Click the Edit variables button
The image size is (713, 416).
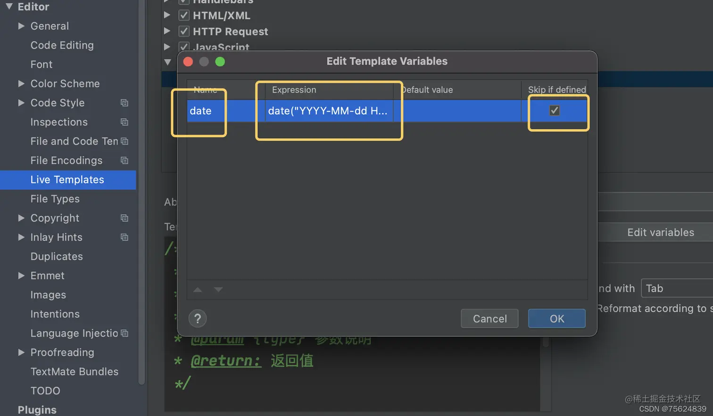(660, 233)
